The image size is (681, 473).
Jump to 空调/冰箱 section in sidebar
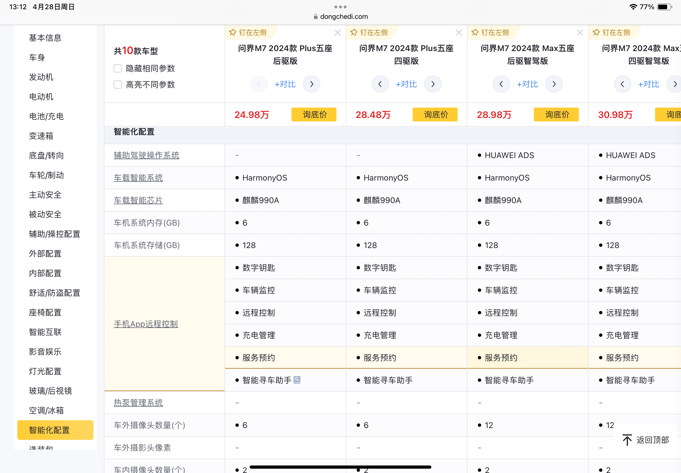click(46, 410)
